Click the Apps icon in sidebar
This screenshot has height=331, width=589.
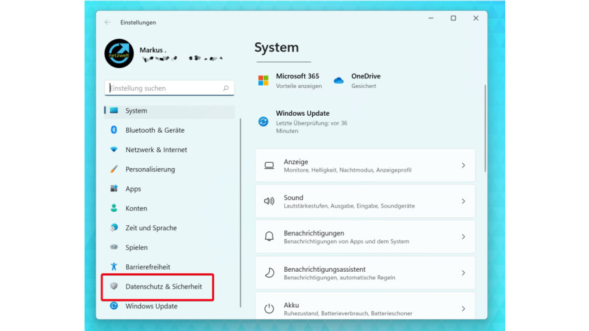(114, 189)
